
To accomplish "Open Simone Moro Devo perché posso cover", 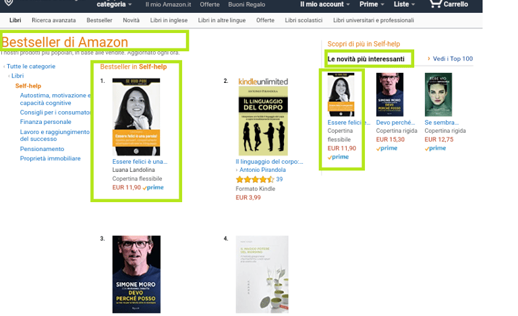I will [136, 274].
